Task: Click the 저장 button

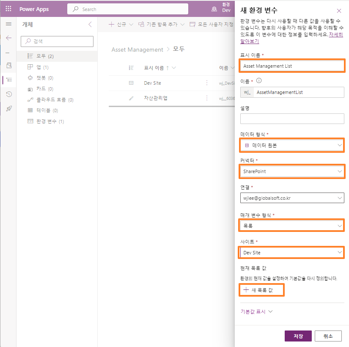Action: coord(298,336)
